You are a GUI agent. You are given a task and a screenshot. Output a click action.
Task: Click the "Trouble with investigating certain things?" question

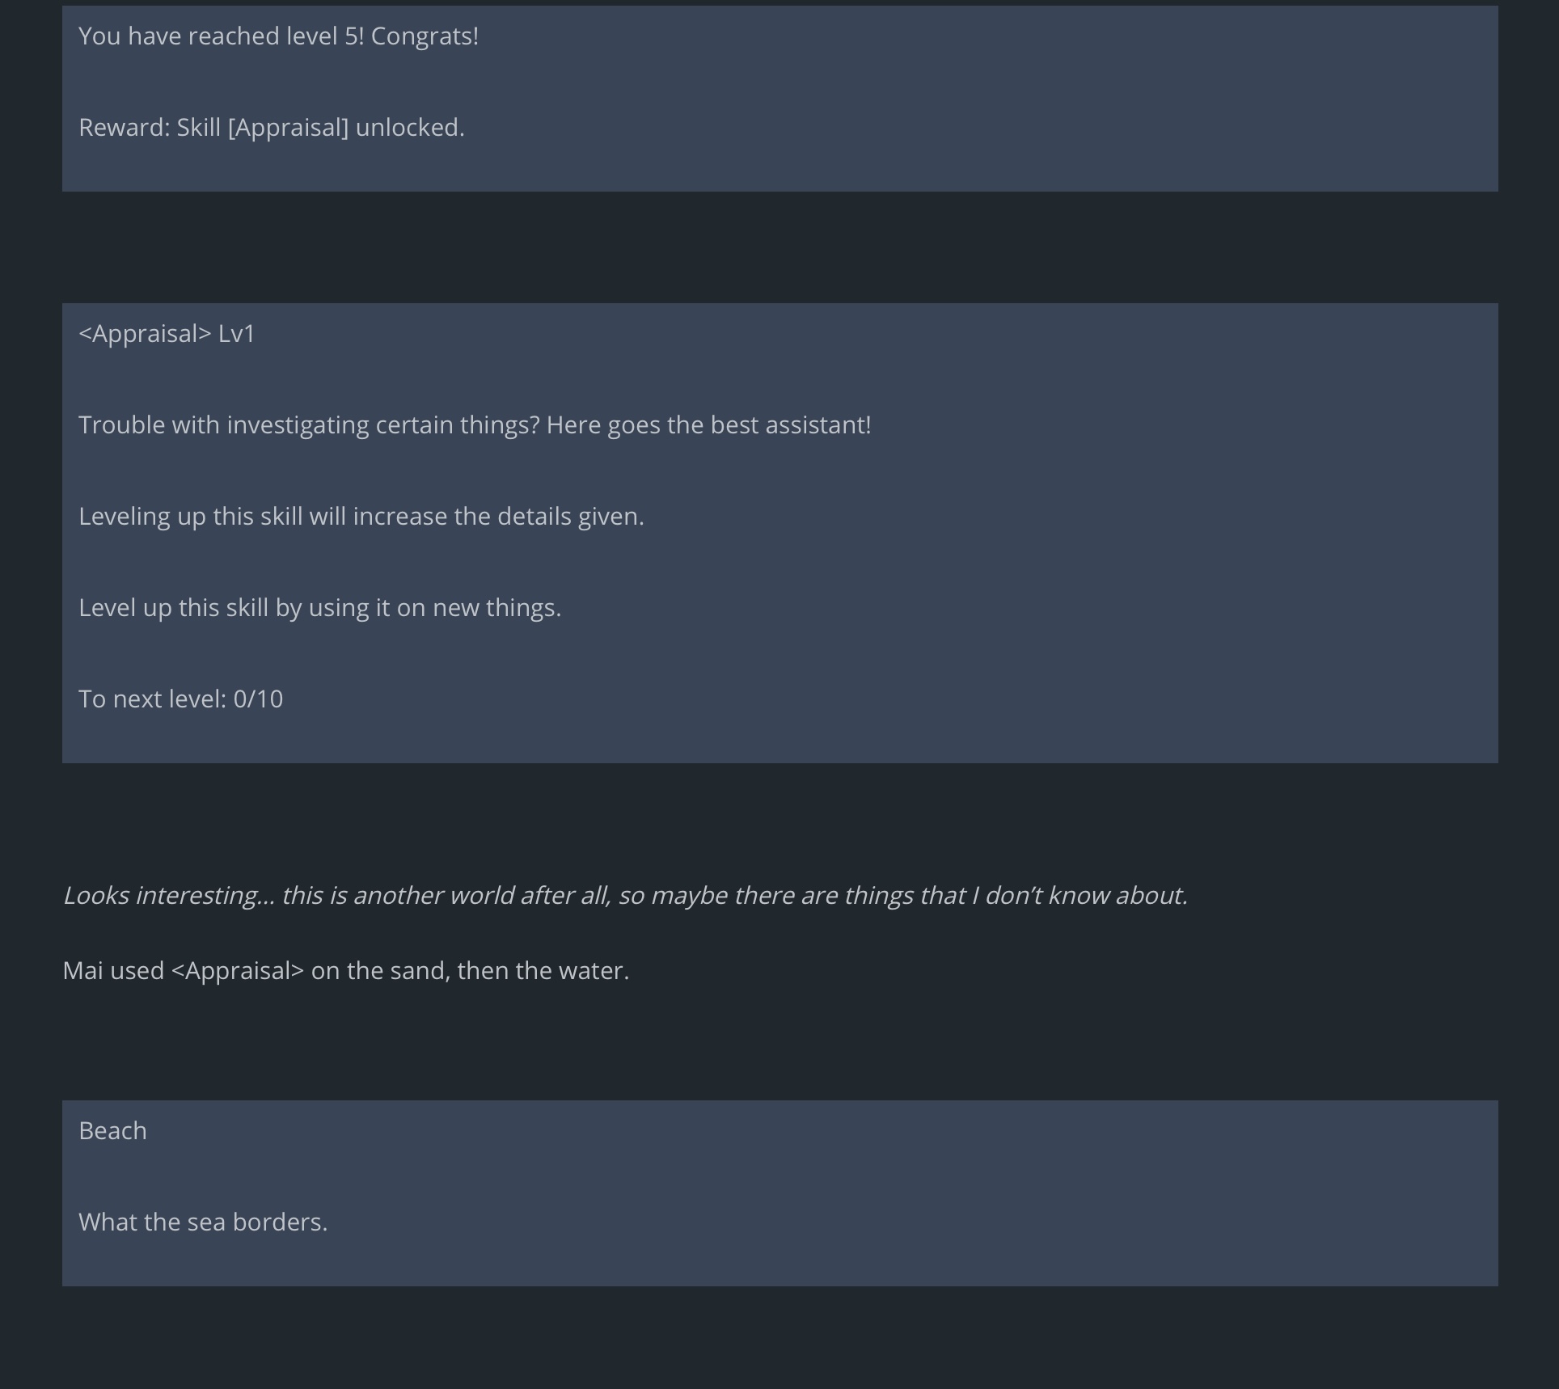[x=309, y=425]
